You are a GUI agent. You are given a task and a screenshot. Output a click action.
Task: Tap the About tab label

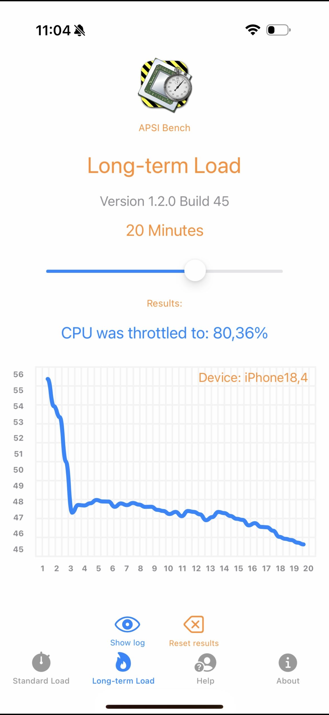click(288, 681)
